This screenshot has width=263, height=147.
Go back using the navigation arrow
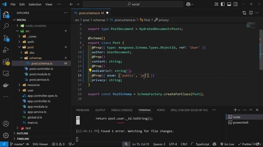coord(71,4)
